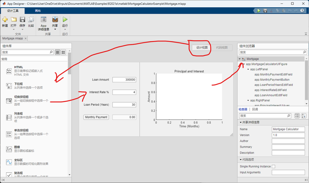This screenshot has width=309, height=183.
Task: Click the 共享 share icon
Action: (x=55, y=19)
